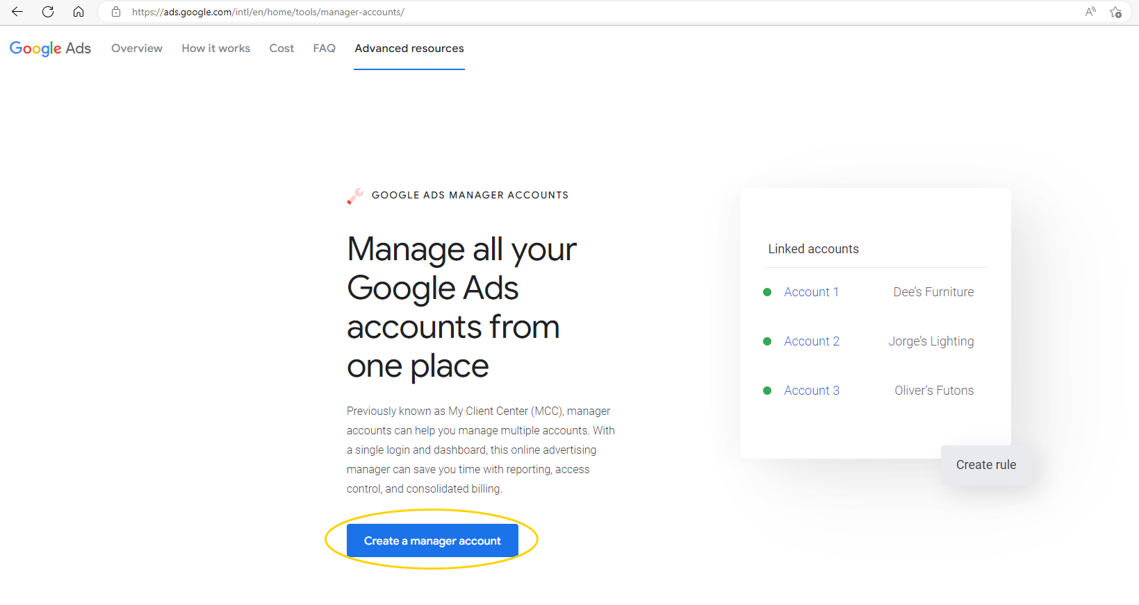Click the Manage all your Google Ads headline
Viewport: 1139px width, 605px height.
coord(461,307)
